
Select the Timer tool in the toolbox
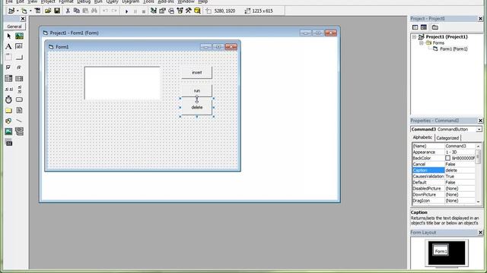tap(8, 99)
